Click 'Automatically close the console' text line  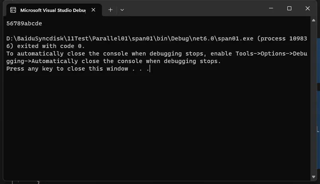[x=113, y=61]
